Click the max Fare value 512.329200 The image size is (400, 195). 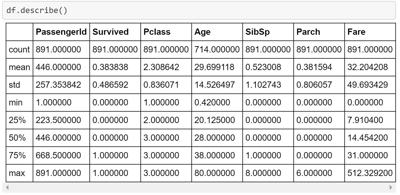370,173
